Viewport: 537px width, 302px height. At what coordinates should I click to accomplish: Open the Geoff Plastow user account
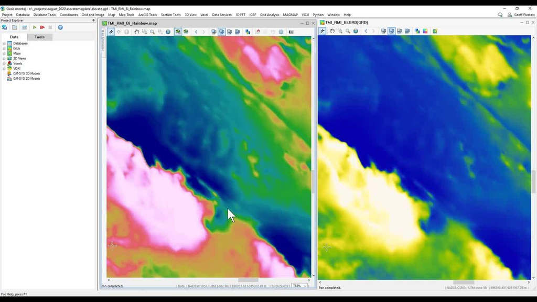(x=521, y=15)
